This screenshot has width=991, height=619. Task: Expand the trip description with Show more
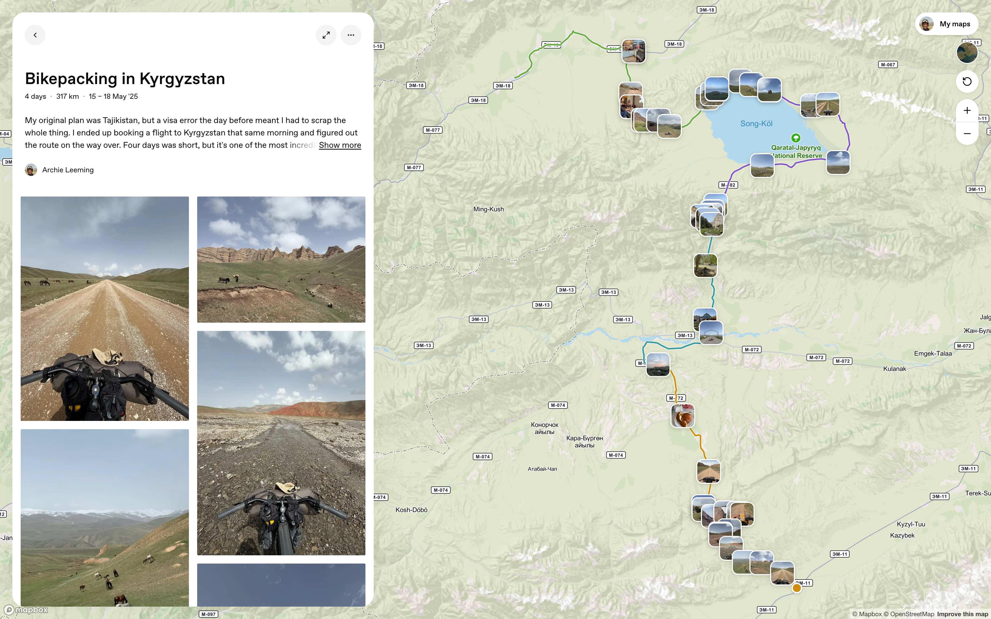point(339,145)
